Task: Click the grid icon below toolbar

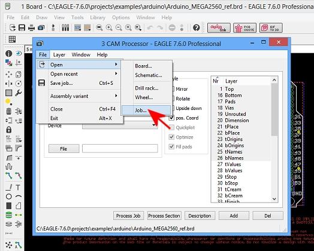Action: (12, 39)
